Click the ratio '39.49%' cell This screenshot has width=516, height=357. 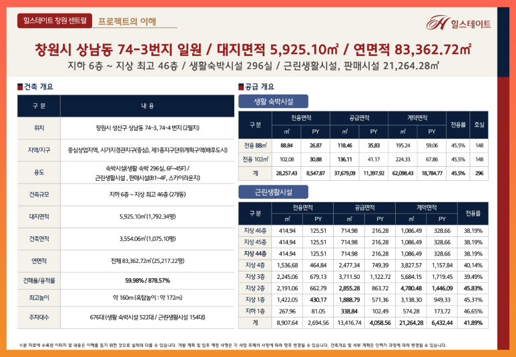[x=473, y=277]
